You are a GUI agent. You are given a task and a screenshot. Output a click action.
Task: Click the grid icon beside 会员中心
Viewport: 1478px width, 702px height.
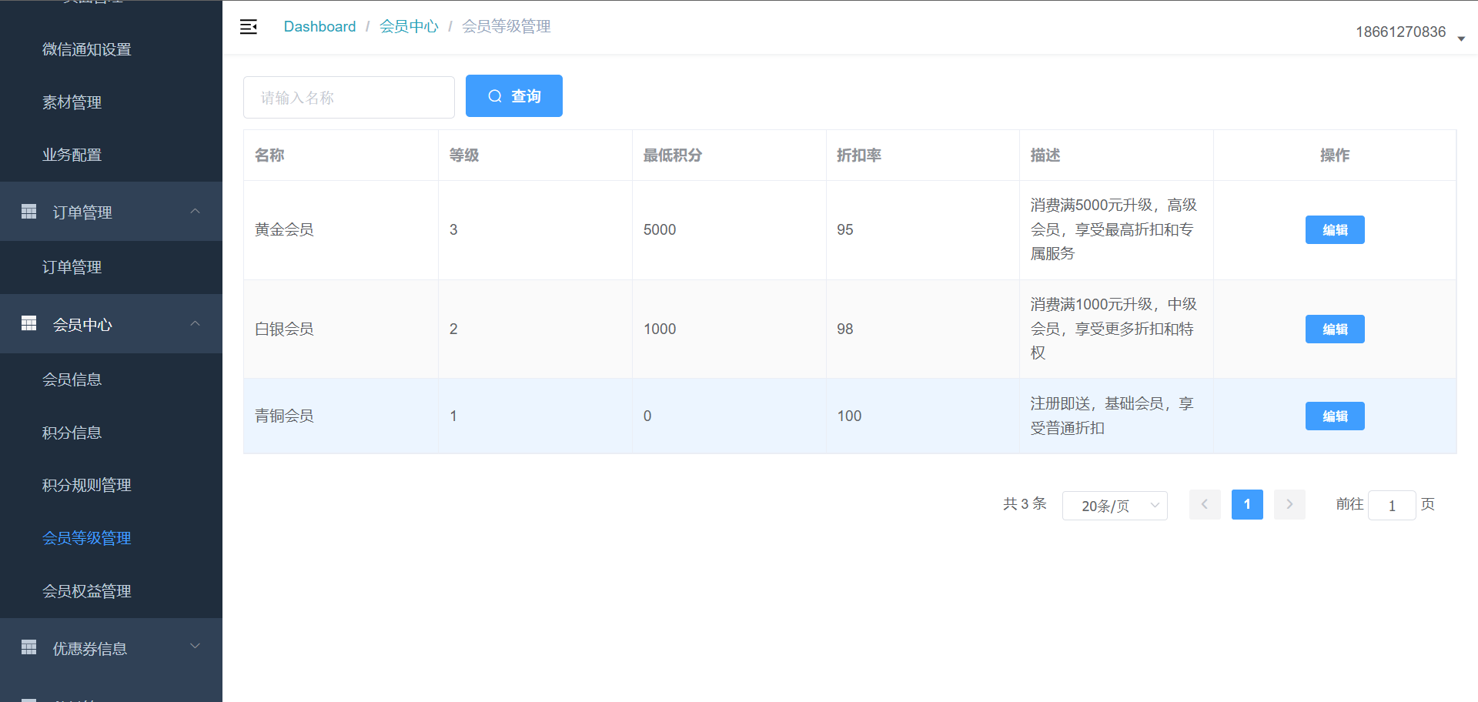(x=29, y=324)
